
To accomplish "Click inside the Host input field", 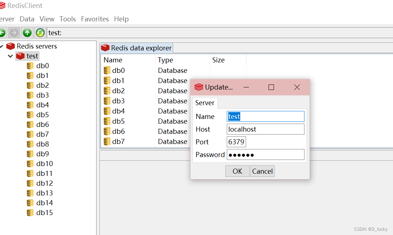I will (265, 129).
